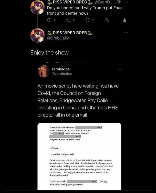Open more options on quoted zerohedge tweet

coord(119,69)
